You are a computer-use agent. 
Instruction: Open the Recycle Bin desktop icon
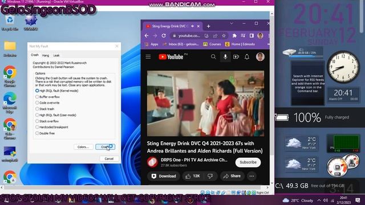[10, 23]
